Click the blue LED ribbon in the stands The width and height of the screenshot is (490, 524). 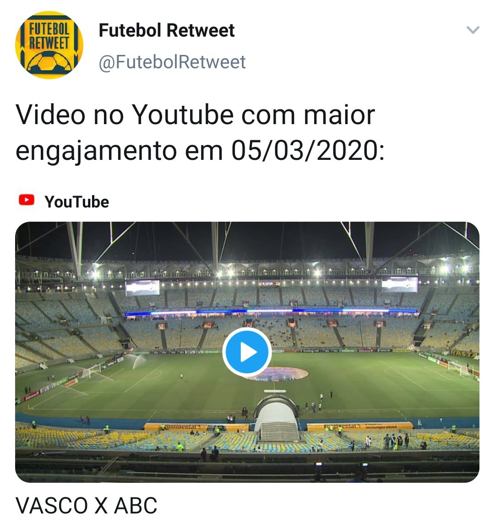click(271, 311)
